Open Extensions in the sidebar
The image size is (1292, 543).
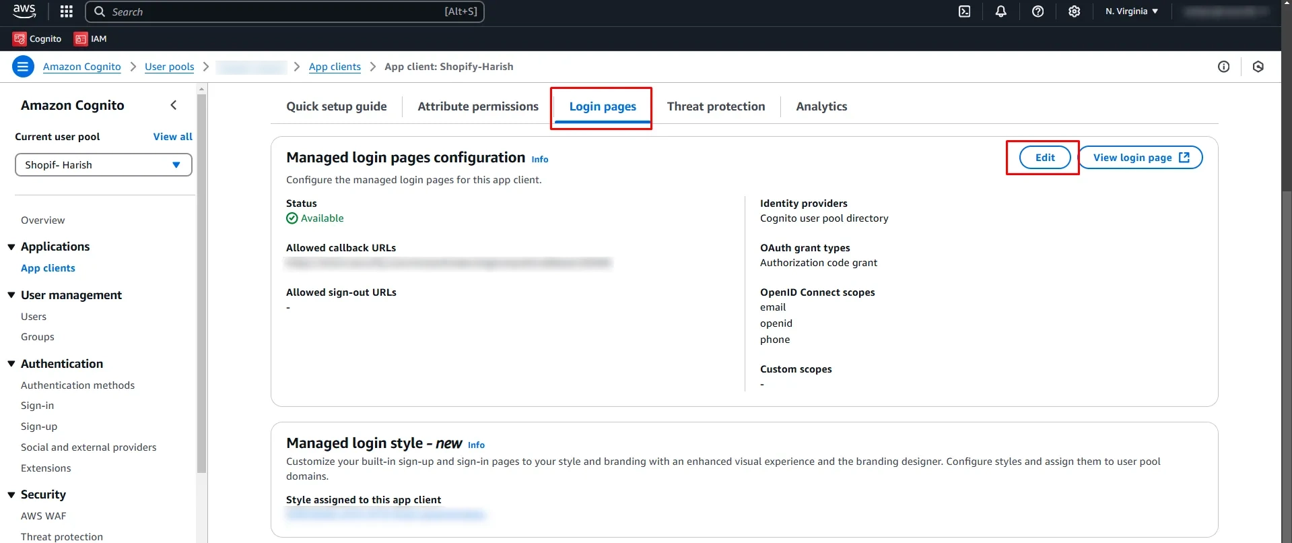tap(46, 468)
